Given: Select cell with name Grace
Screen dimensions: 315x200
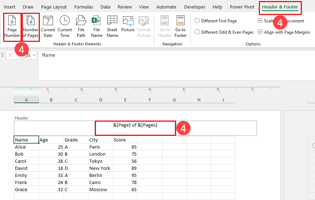Looking at the screenshot, I should pyautogui.click(x=26, y=189).
